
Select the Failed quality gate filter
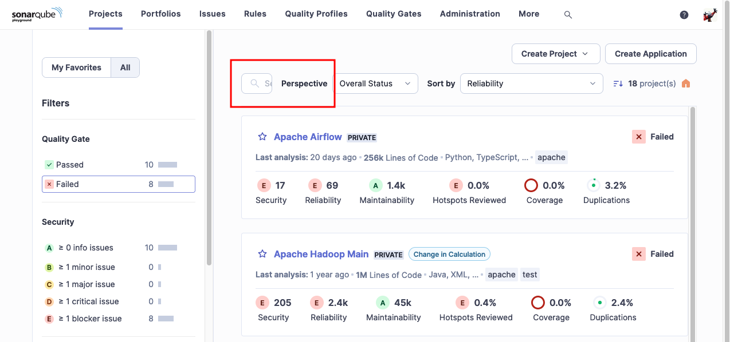point(118,184)
